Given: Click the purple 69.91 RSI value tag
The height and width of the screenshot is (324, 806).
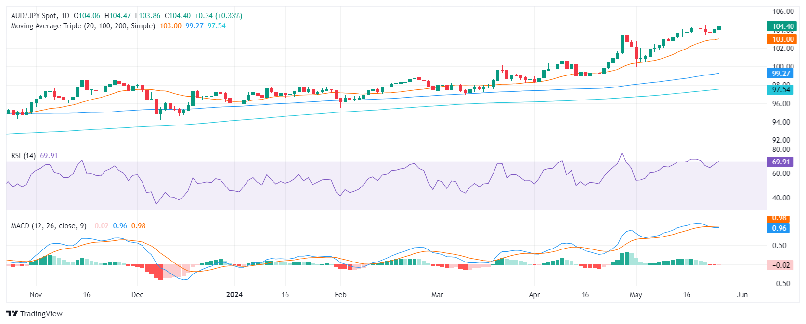Looking at the screenshot, I should tap(780, 162).
